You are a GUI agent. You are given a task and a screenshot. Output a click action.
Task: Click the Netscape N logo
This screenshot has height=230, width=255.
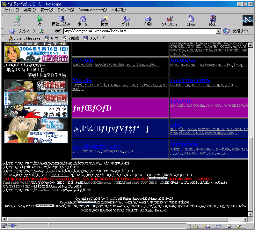(x=248, y=20)
